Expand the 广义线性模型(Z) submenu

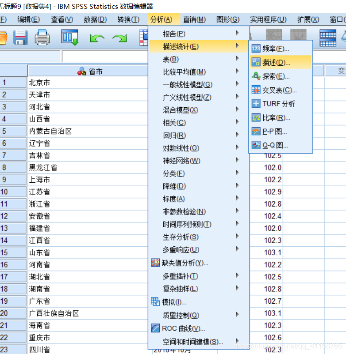[199, 97]
